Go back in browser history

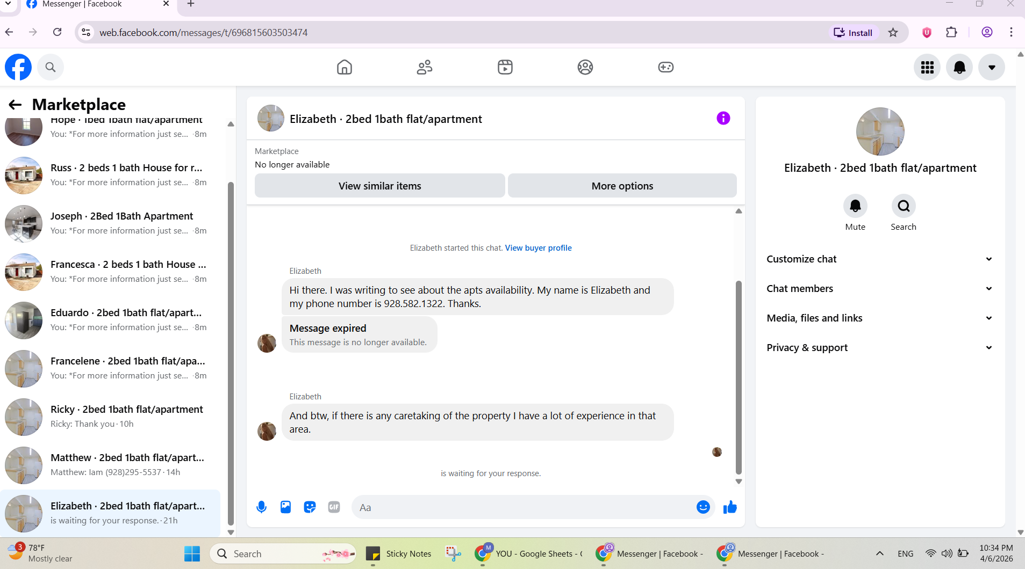point(9,32)
